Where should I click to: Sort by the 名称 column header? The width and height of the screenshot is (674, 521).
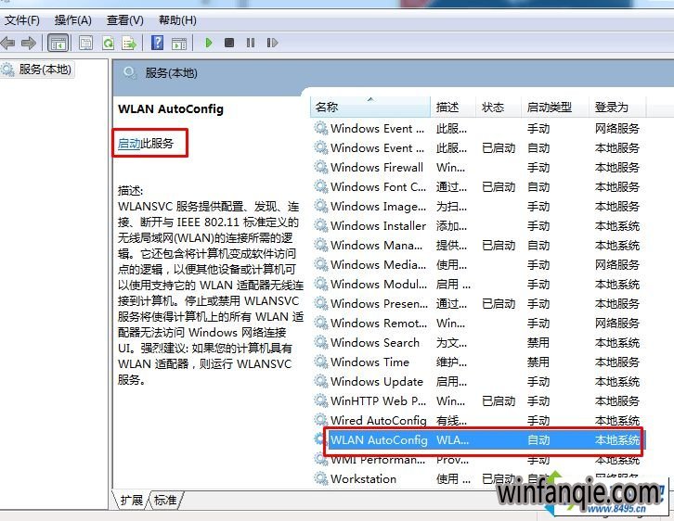click(369, 107)
